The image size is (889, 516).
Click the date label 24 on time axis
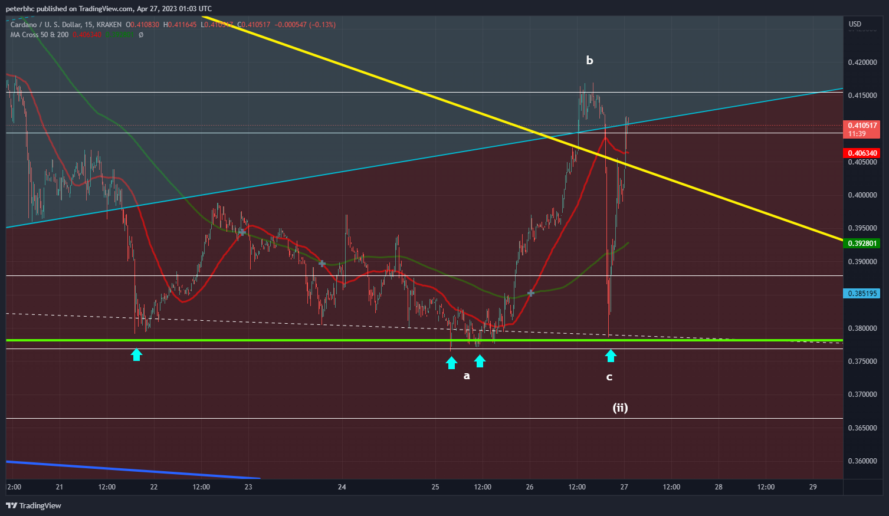tap(342, 487)
